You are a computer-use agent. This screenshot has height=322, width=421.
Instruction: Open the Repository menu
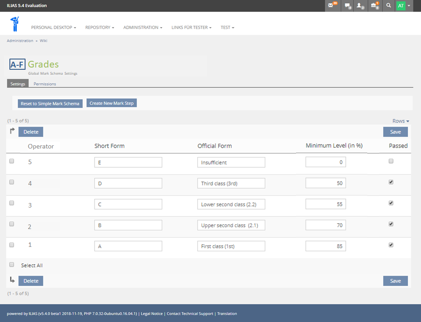click(x=99, y=27)
